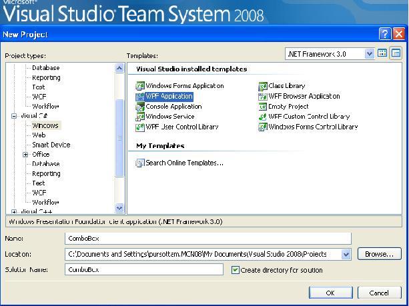Select the Office project type label

(41, 154)
